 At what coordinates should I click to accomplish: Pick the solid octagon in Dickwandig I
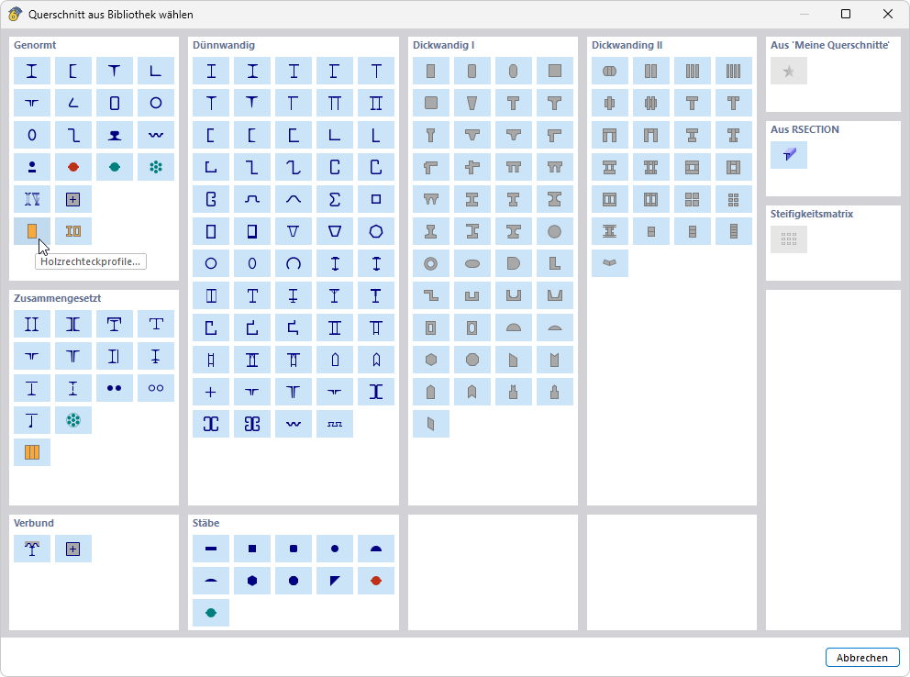click(472, 360)
